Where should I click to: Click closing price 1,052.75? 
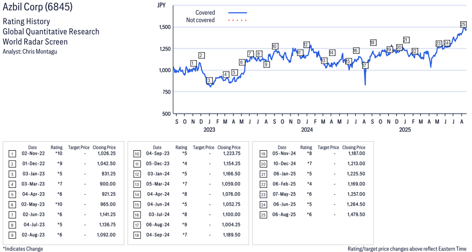click(231, 205)
